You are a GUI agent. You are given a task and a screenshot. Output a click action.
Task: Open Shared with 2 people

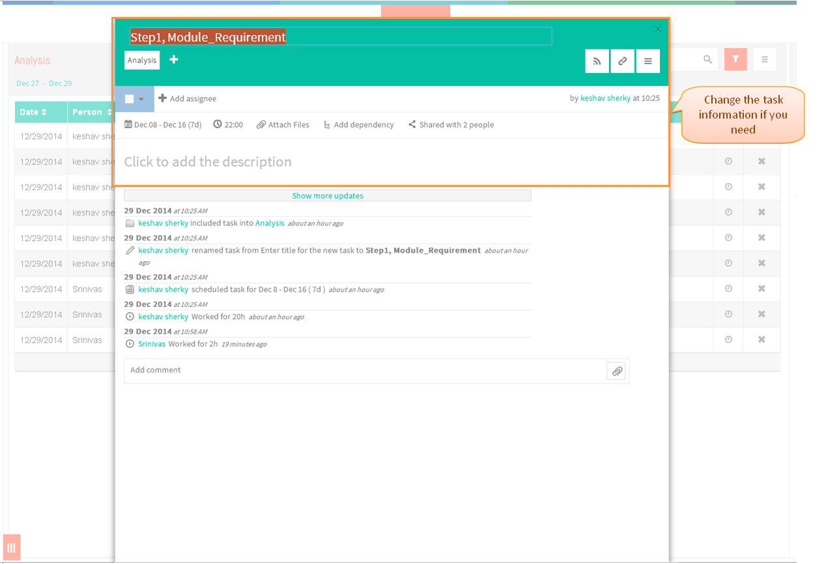[451, 124]
